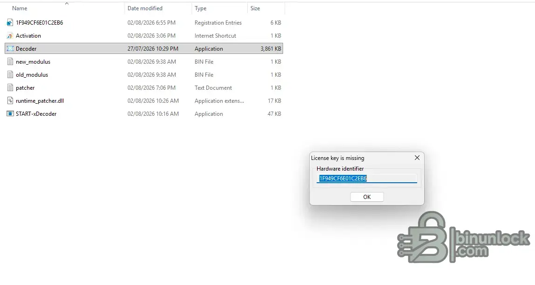Click the Hardware identifier label
Image resolution: width=535 pixels, height=285 pixels.
click(x=340, y=169)
